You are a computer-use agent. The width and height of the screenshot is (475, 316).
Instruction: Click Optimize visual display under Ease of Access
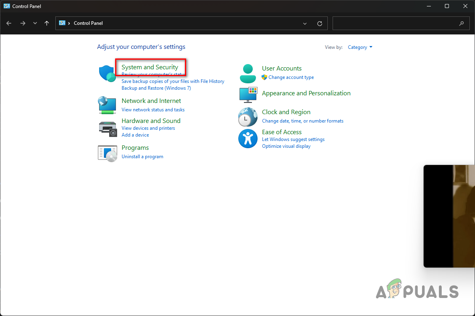(x=286, y=146)
